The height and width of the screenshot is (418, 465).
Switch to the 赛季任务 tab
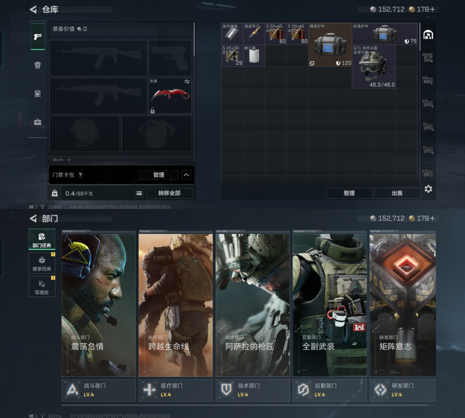[x=42, y=263]
